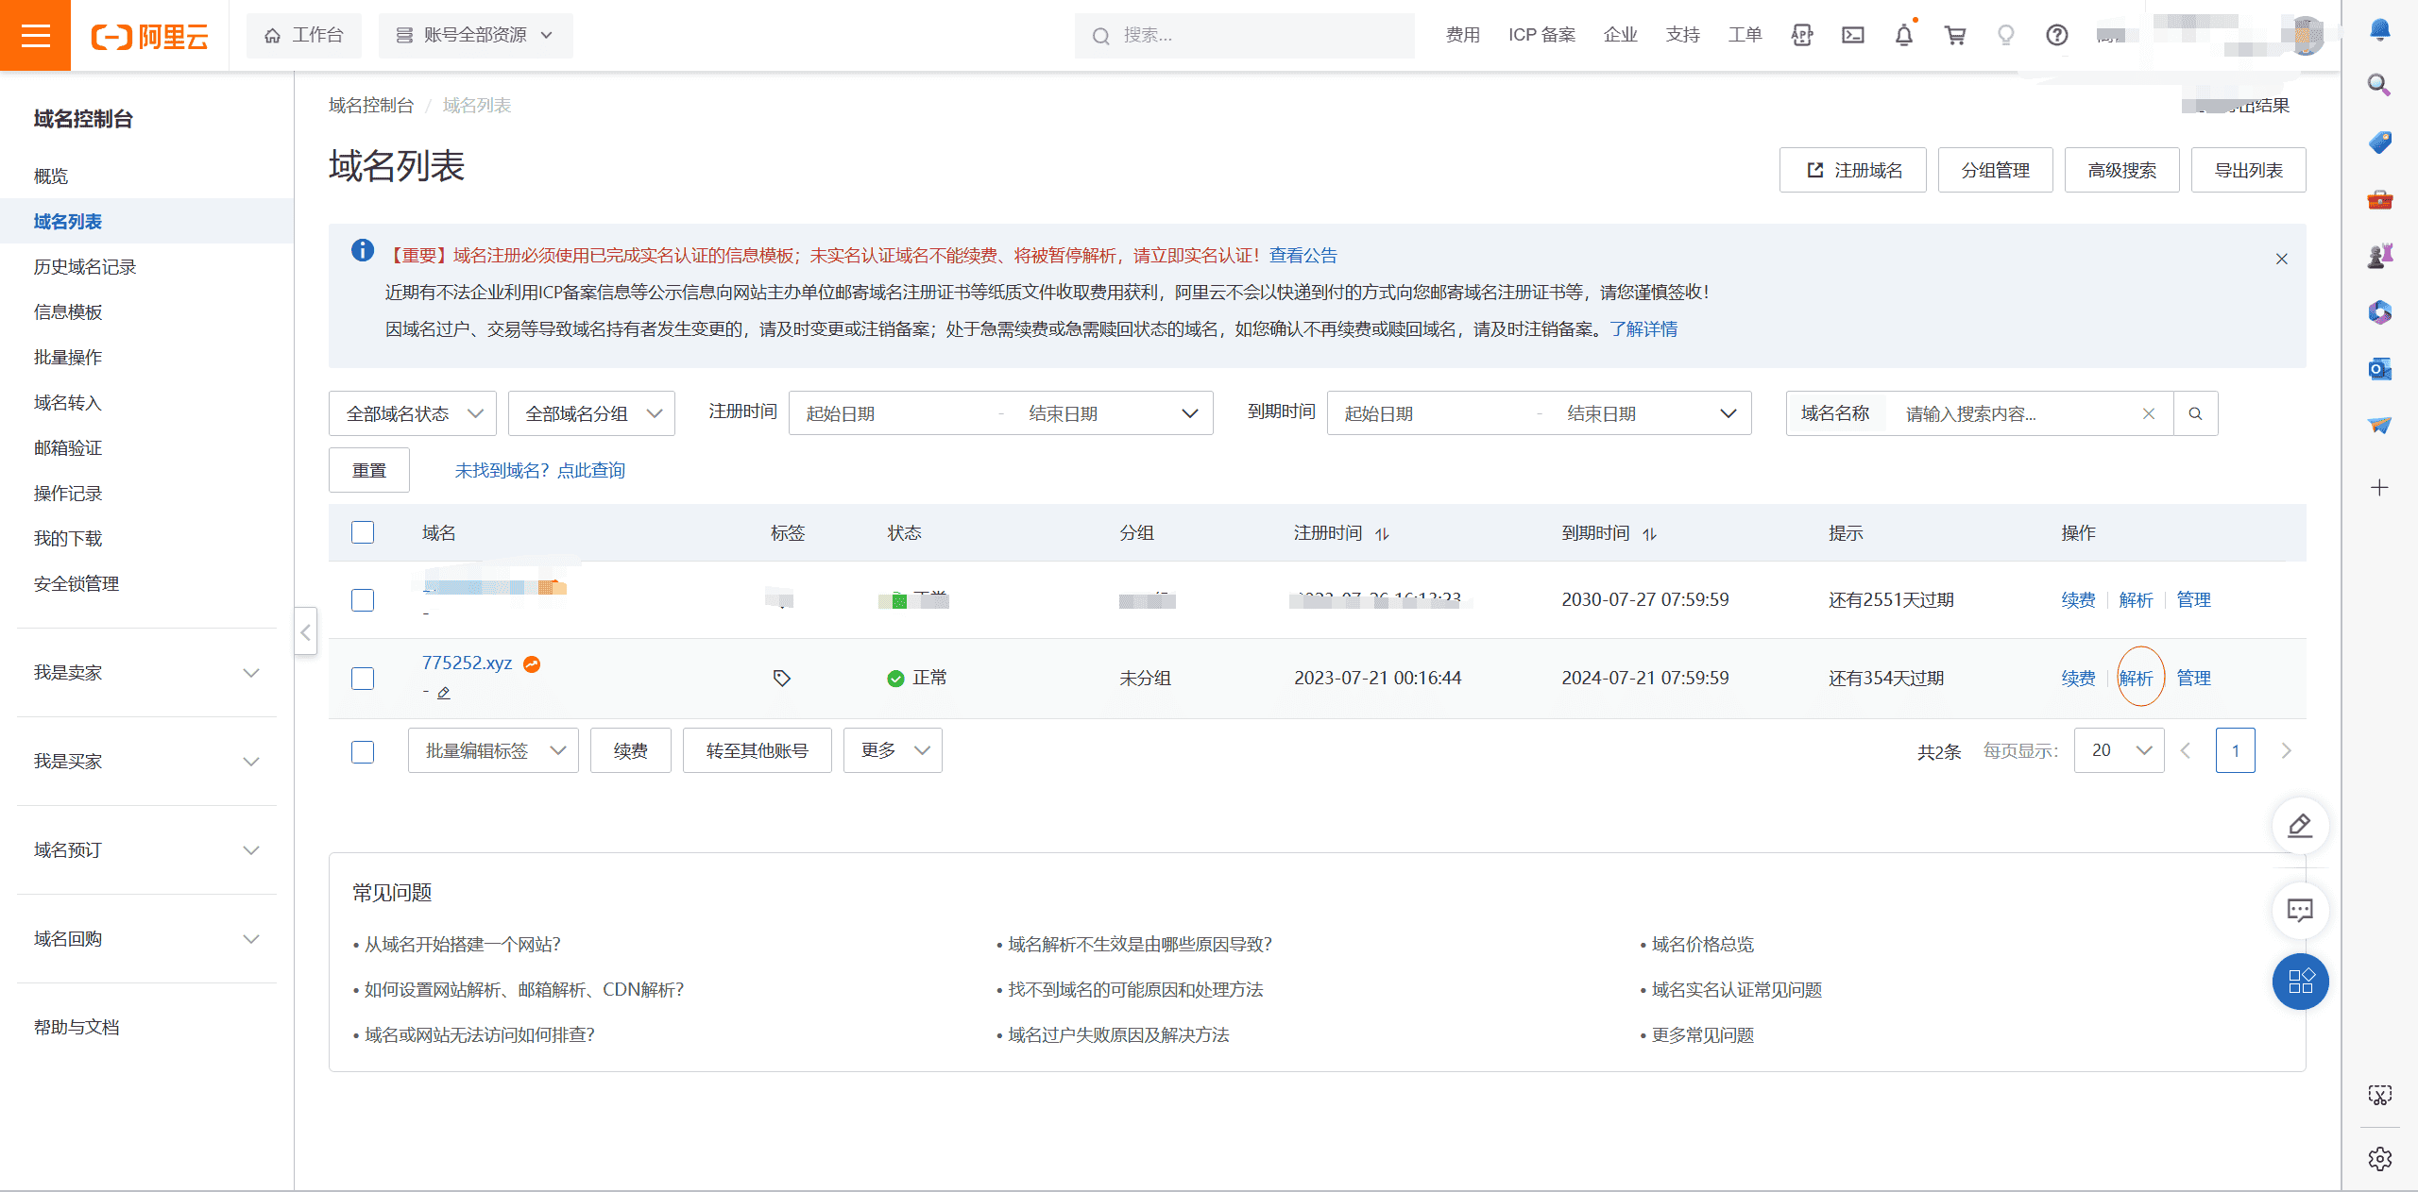Toggle the bottom batch select checkbox
The width and height of the screenshot is (2418, 1192).
pos(363,752)
